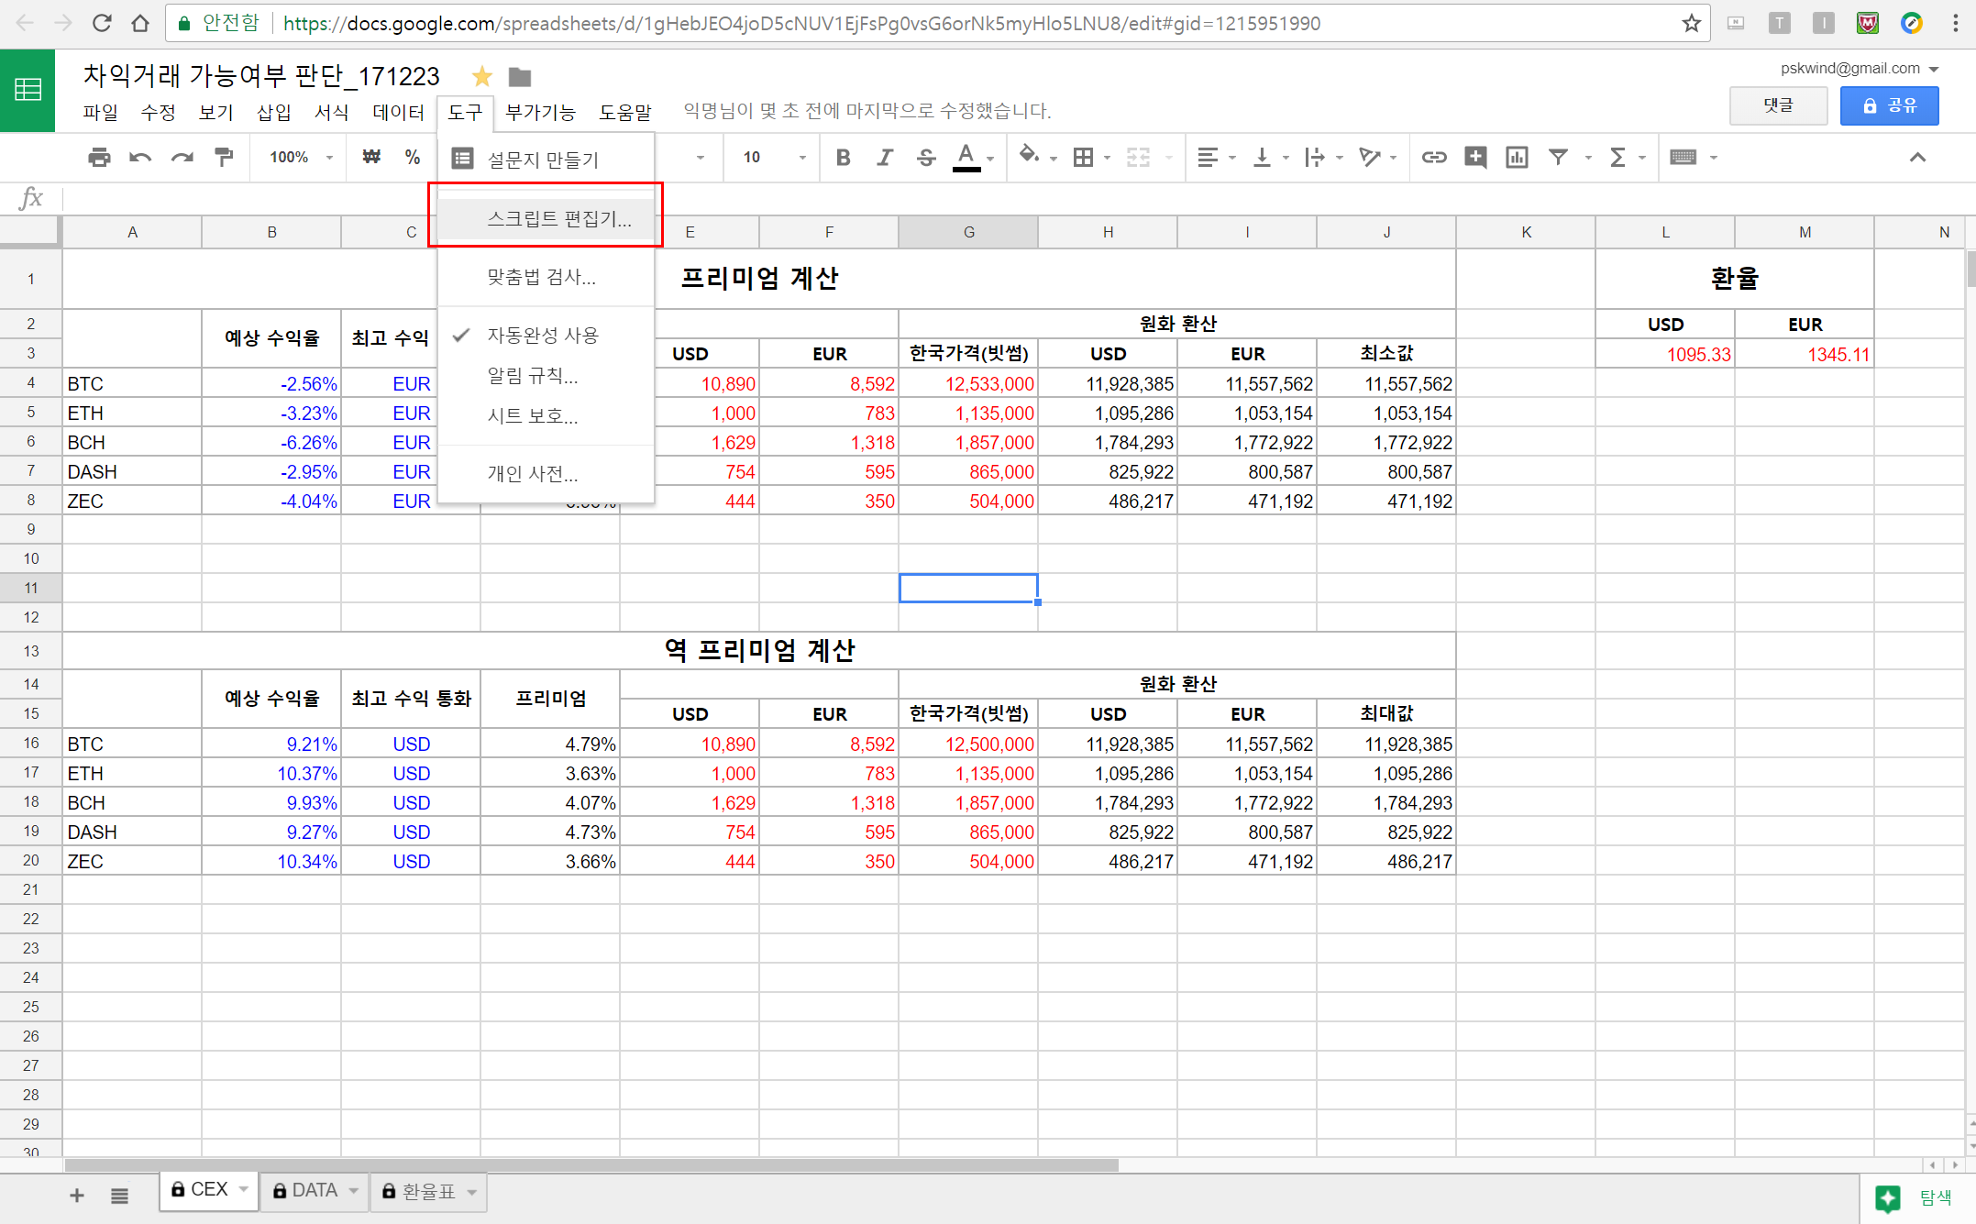This screenshot has height=1224, width=1976.
Task: Open the 부가기능 menu
Action: point(540,112)
